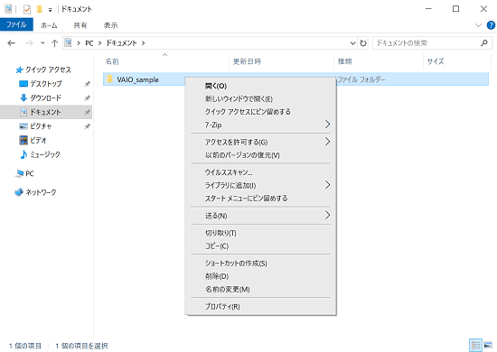Viewport: 497px width, 352px height.
Task: Click the pin icon beside デスクトップ
Action: tap(87, 84)
